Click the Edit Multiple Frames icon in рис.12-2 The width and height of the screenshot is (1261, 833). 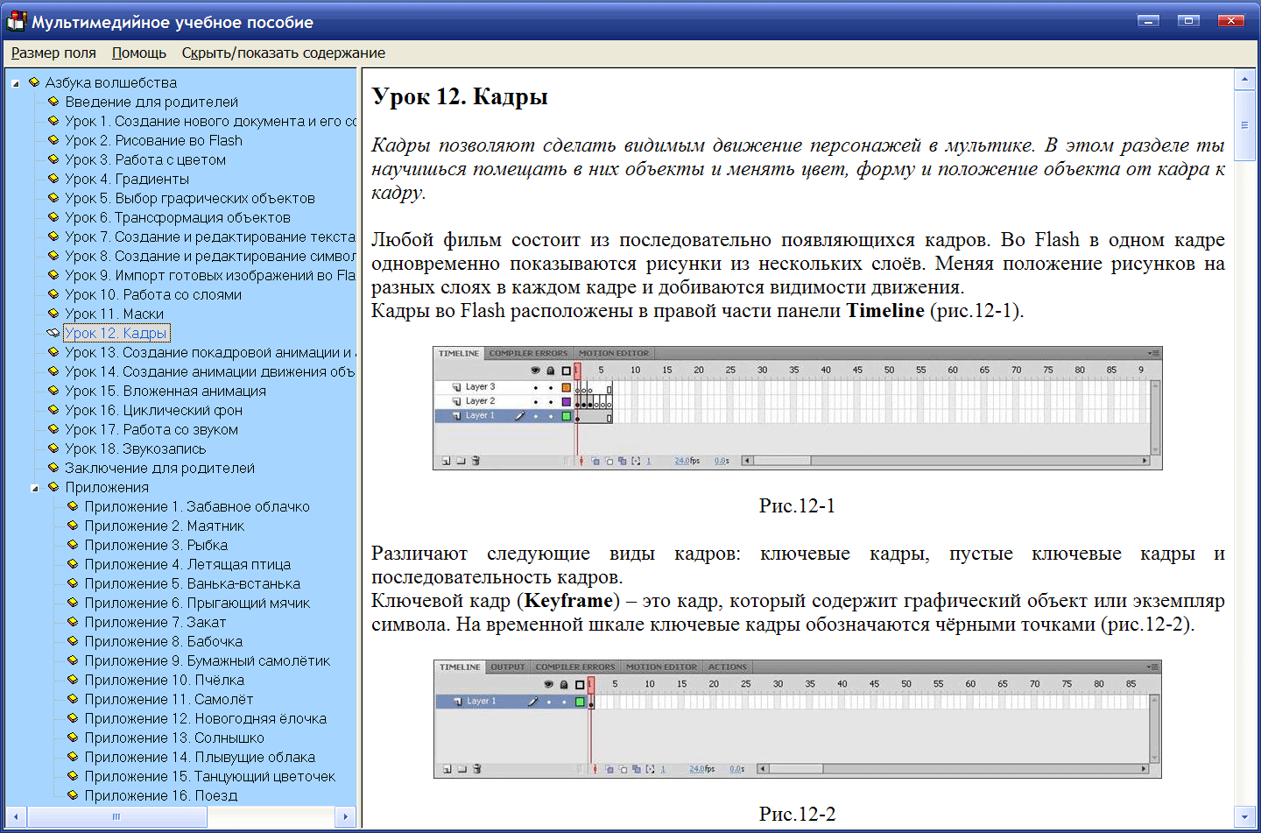638,767
